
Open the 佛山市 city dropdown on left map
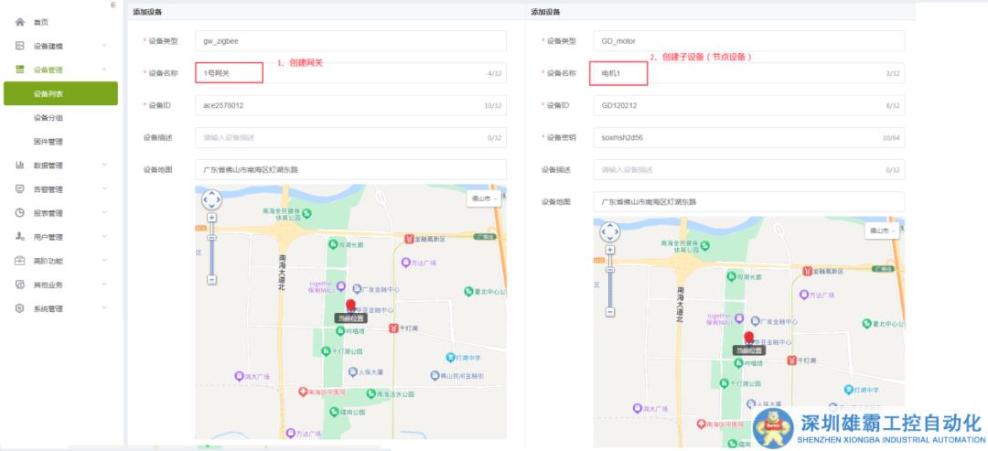point(484,198)
